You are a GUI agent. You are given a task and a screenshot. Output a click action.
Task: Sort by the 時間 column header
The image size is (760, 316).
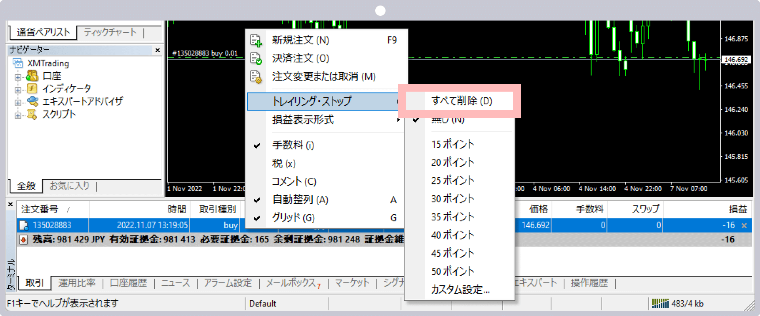coord(140,209)
